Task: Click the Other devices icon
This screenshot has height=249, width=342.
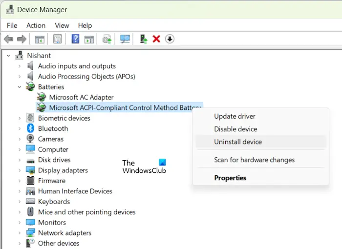Action: pyautogui.click(x=30, y=243)
